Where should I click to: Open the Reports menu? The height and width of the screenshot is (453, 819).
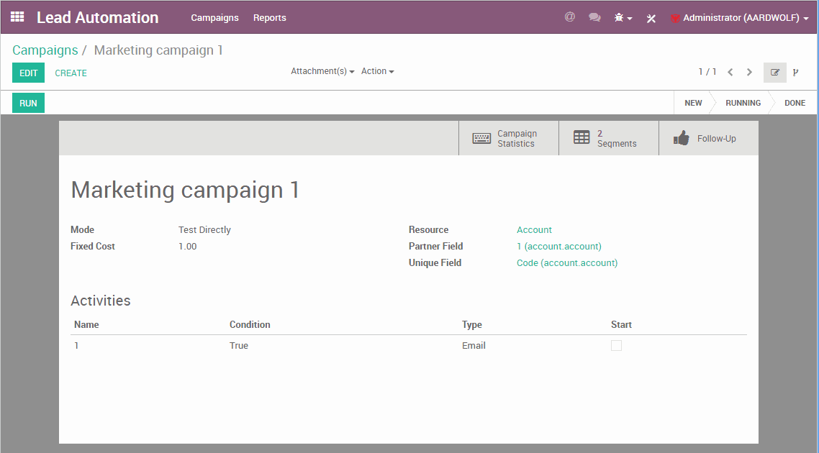coord(270,18)
